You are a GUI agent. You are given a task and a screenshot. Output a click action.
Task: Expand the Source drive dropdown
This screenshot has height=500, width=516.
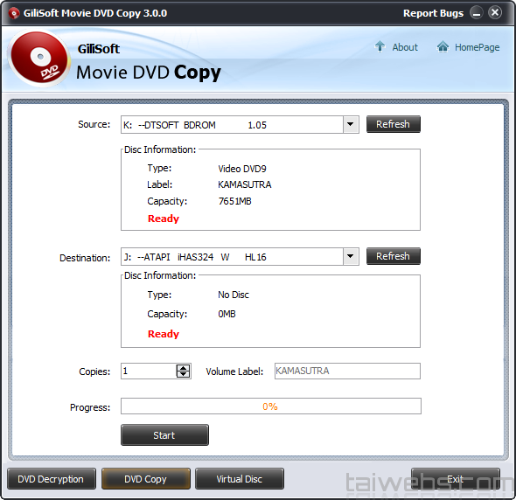[x=351, y=125]
